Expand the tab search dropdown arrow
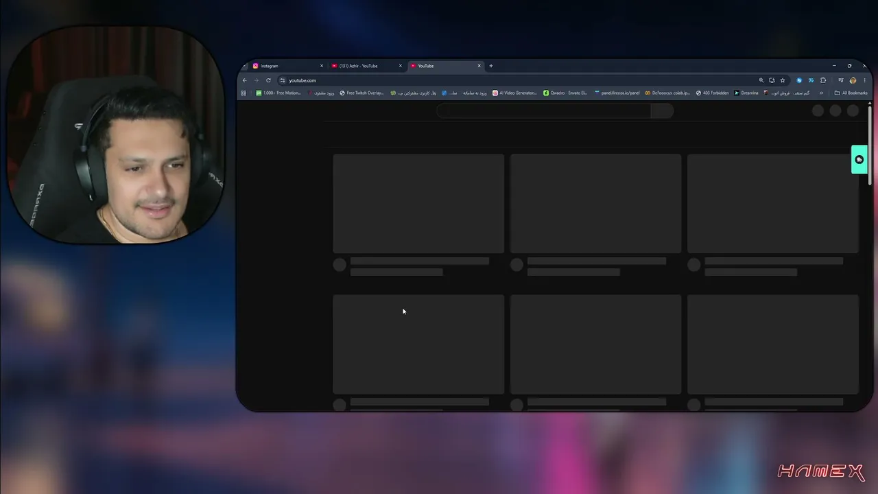The image size is (878, 494). click(244, 67)
